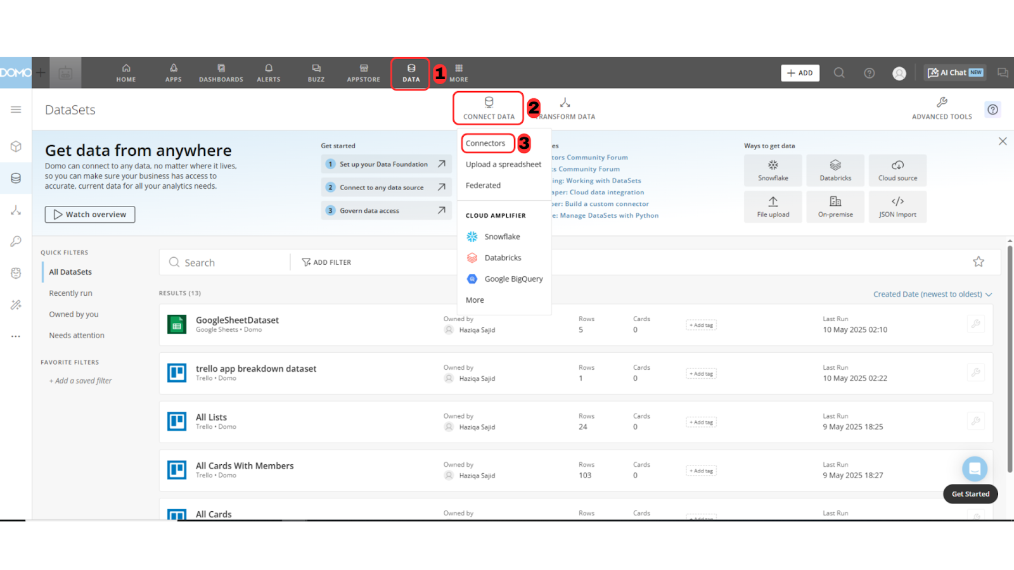Click the database icon in left sidebar
This screenshot has width=1014, height=570.
tap(16, 178)
